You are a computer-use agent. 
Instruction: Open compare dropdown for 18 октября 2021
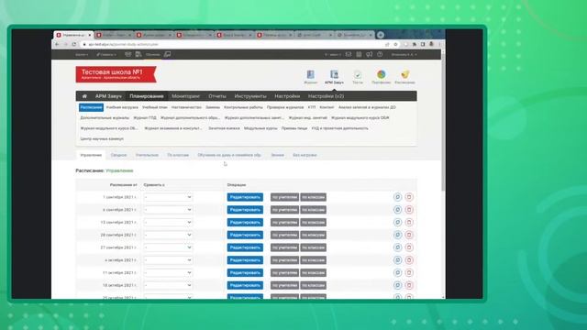point(168,285)
